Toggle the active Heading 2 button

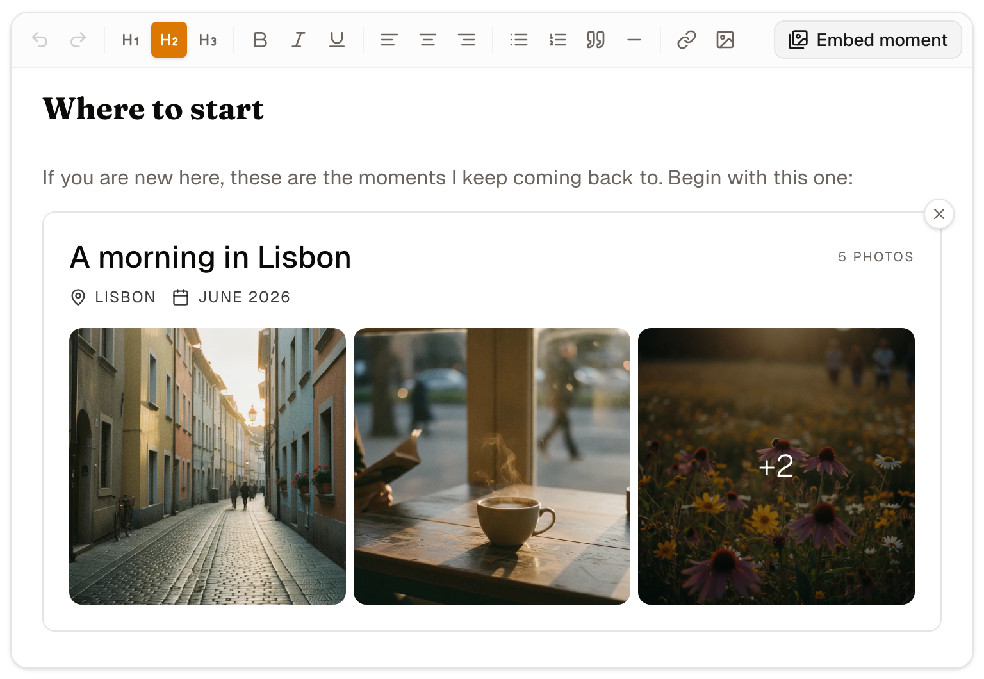pyautogui.click(x=169, y=40)
